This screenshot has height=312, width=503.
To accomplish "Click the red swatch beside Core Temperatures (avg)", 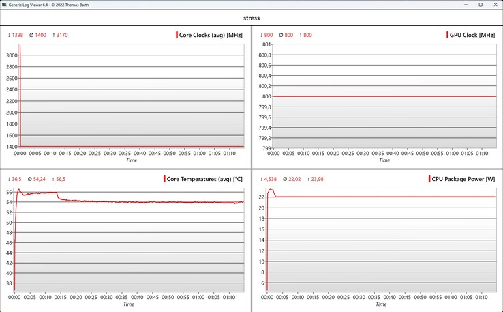I will [x=164, y=179].
